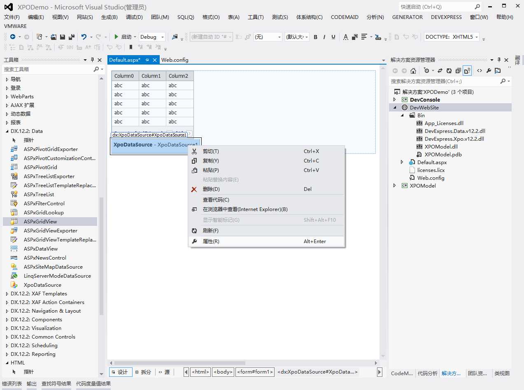Toggle Italic formatting button

(324, 37)
